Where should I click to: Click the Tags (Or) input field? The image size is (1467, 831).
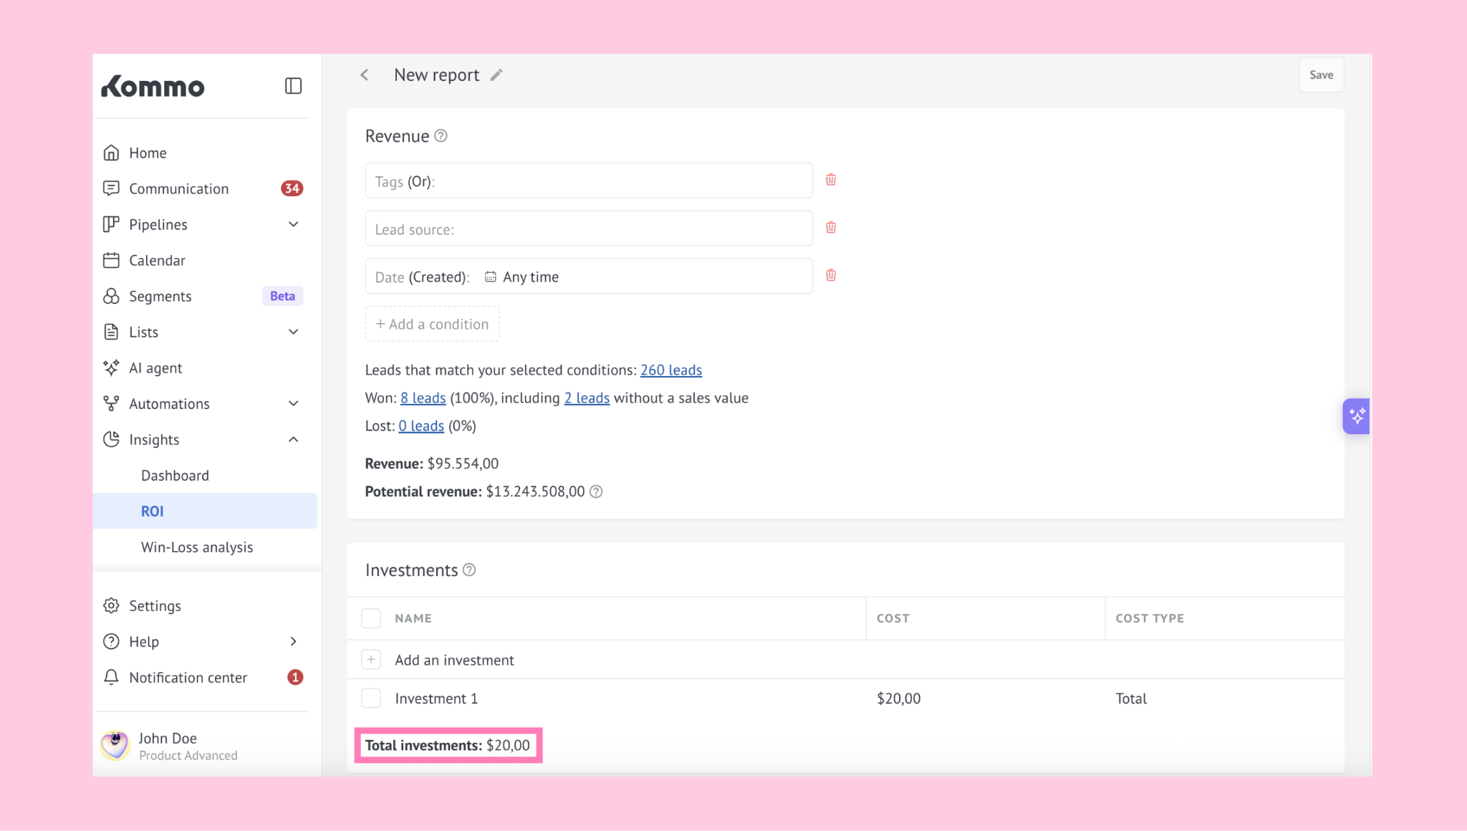pyautogui.click(x=589, y=181)
